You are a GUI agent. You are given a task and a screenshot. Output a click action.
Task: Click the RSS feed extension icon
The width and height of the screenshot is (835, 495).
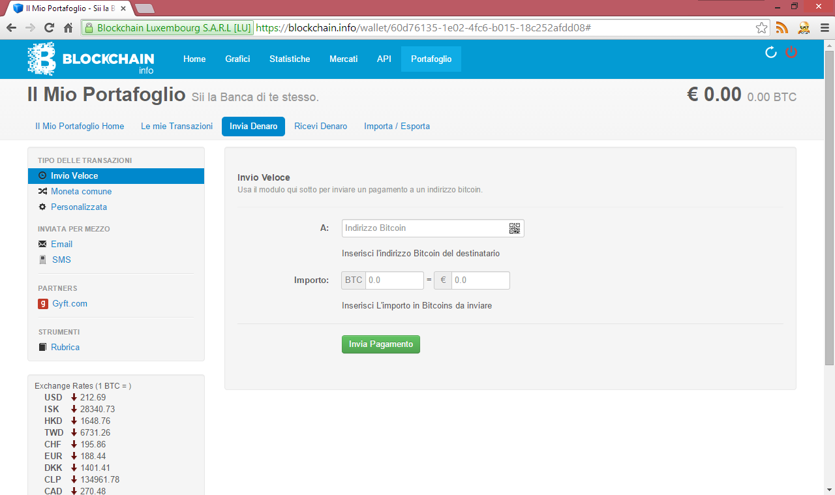coord(782,28)
